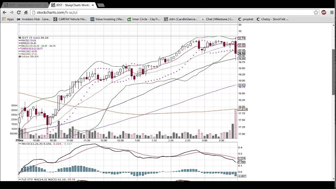Viewport: 336px width, 189px height.
Task: Click the JDST (5 min) 20.10 chart title
Action: (x=34, y=38)
